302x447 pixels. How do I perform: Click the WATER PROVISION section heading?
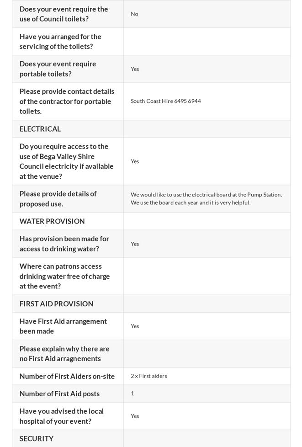(x=52, y=221)
